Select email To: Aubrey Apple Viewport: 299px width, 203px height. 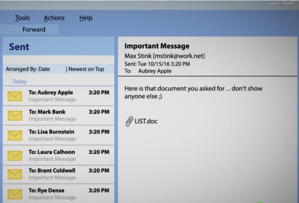click(59, 96)
